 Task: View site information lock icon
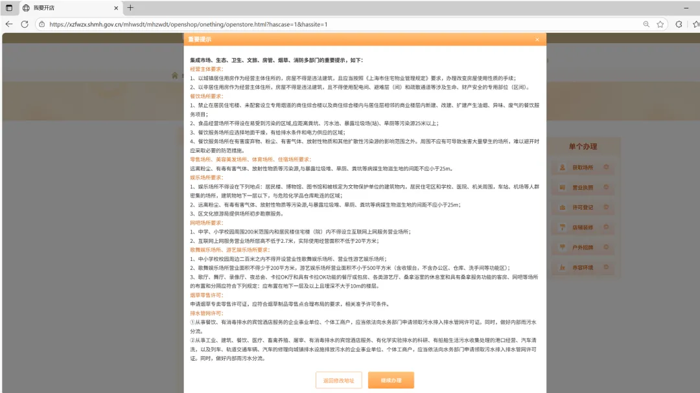(x=42, y=24)
